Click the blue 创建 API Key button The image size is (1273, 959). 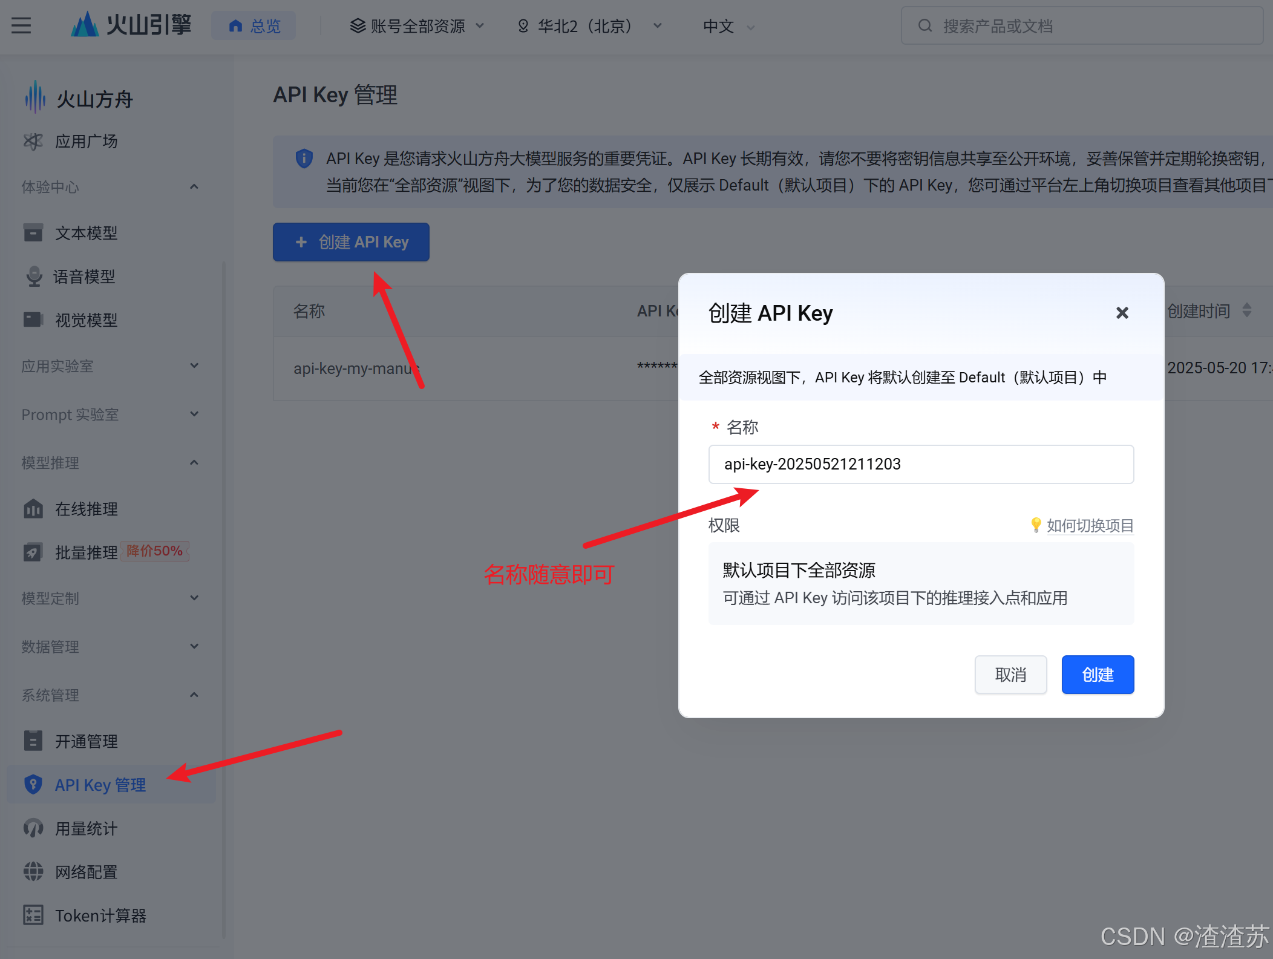click(351, 242)
